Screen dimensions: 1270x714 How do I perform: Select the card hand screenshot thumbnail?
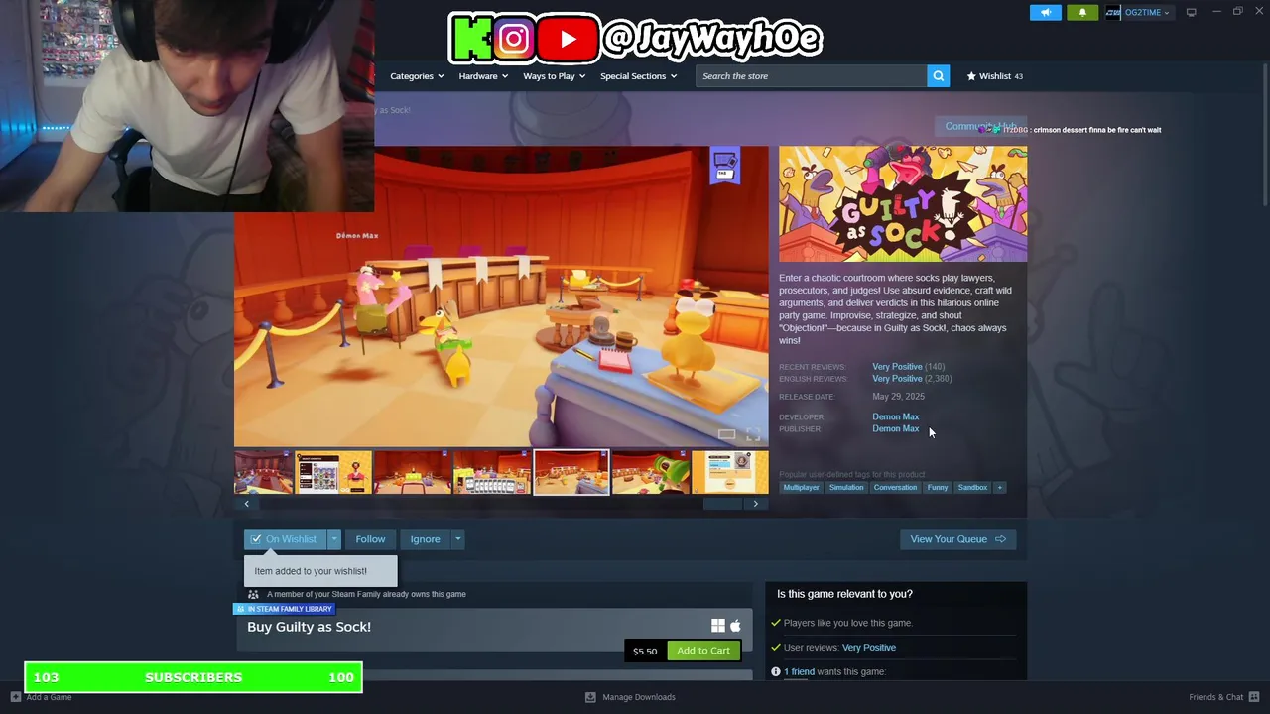[492, 472]
